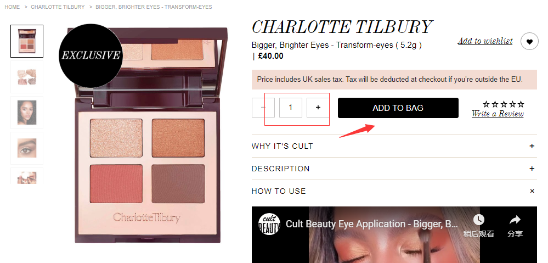View the model face thumbnail
Image resolution: width=548 pixels, height=263 pixels.
[27, 113]
